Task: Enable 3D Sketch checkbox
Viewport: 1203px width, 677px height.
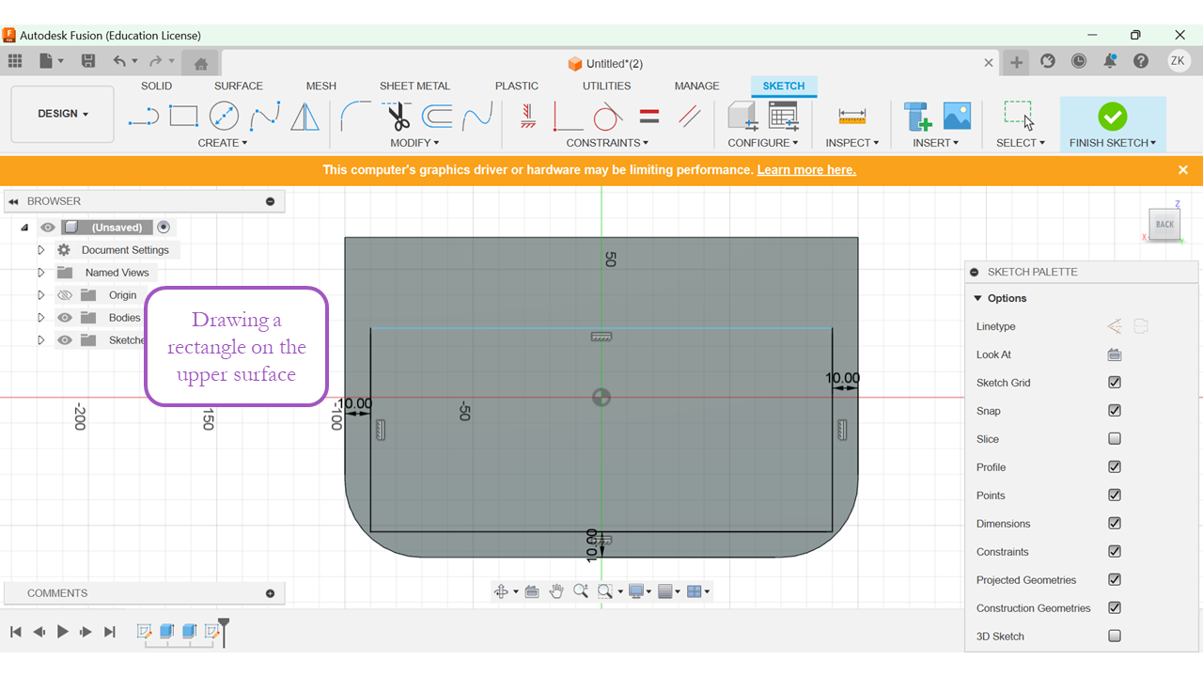Action: [1115, 637]
